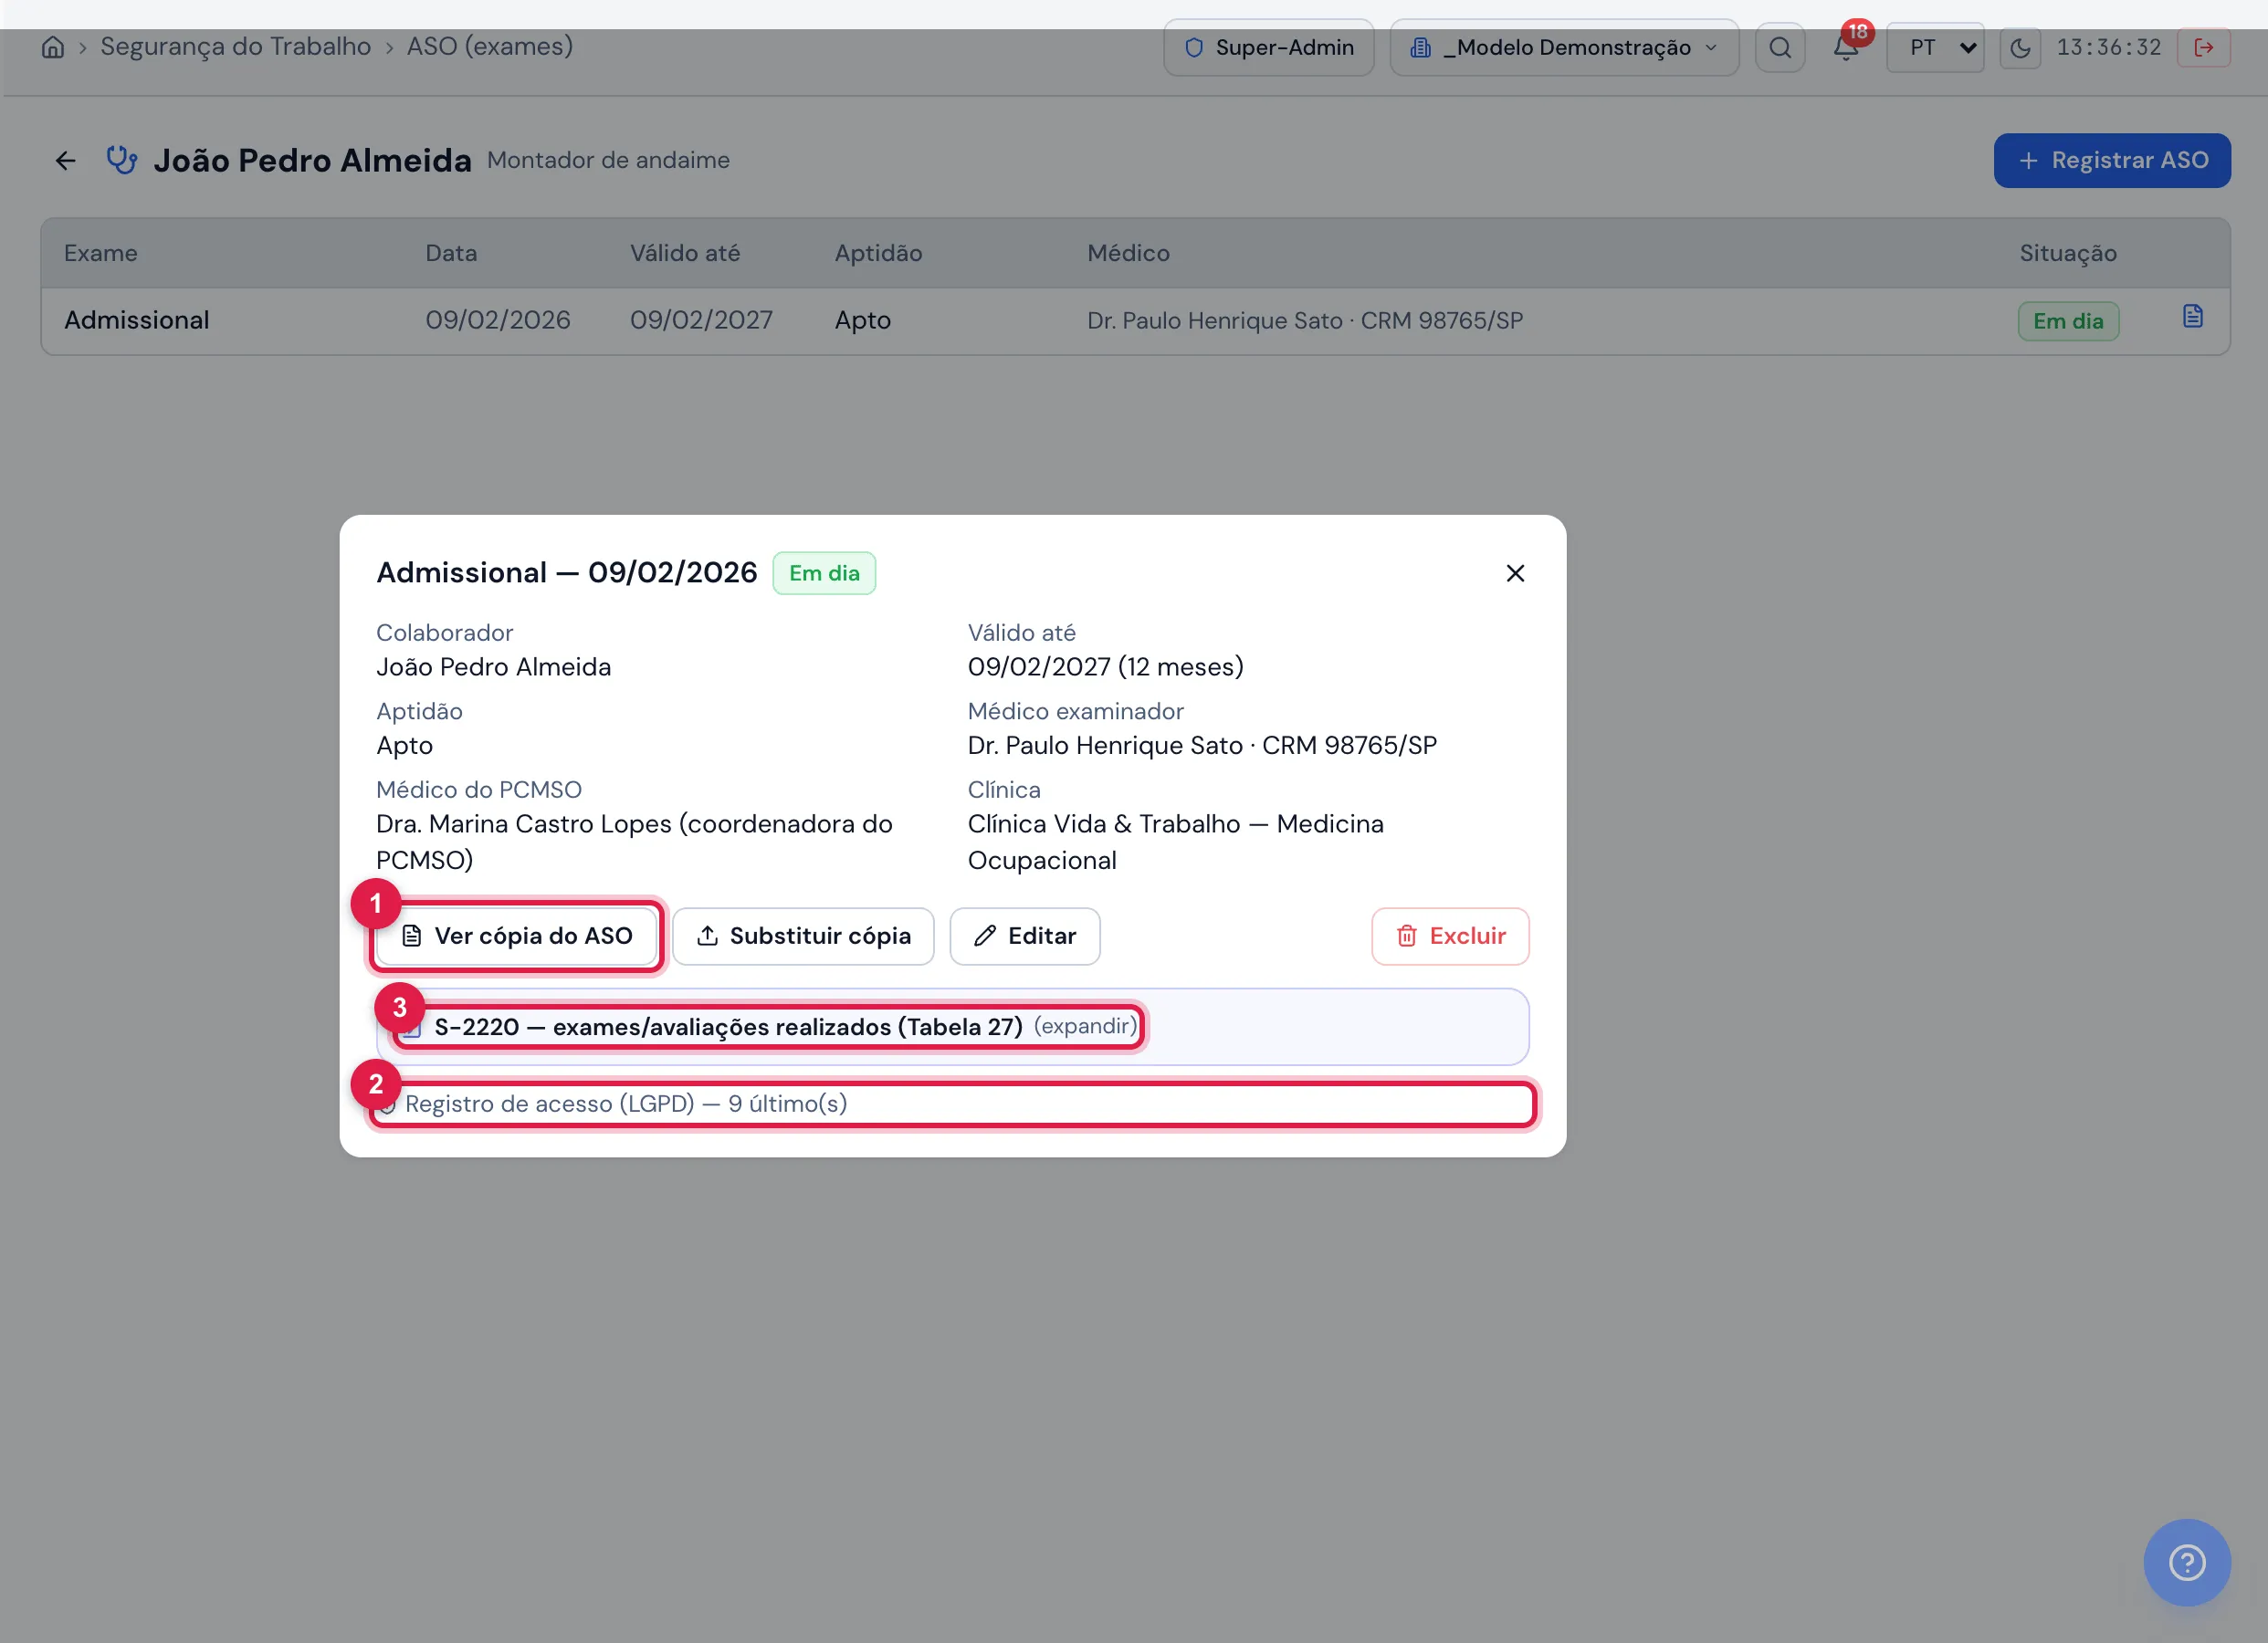
Task: Click Substituir cópia button
Action: pyautogui.click(x=803, y=936)
